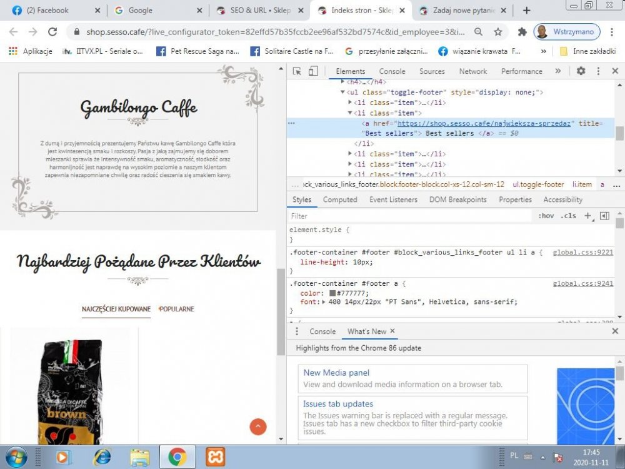Open the global.css:9241 source link

(x=582, y=283)
